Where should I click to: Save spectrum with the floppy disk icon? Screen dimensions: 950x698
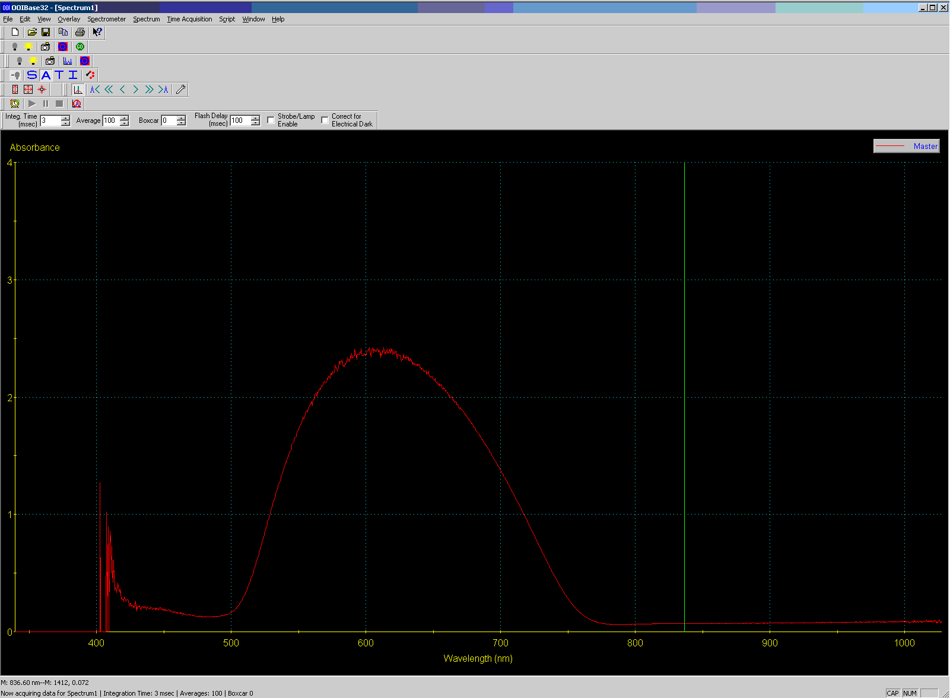46,32
